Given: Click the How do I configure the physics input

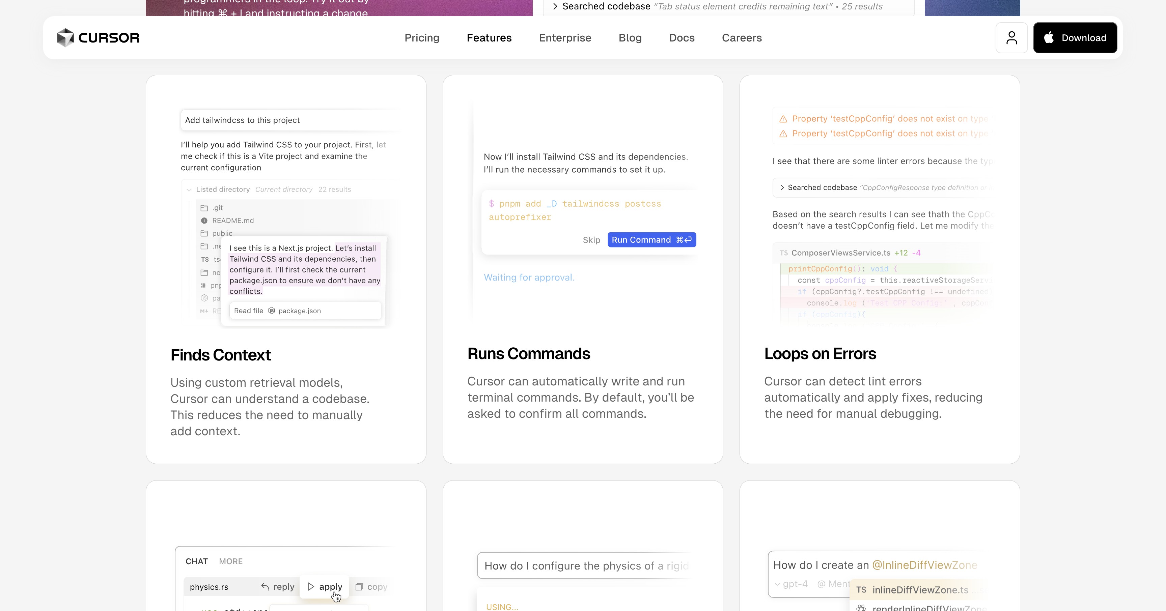Looking at the screenshot, I should pos(584,566).
